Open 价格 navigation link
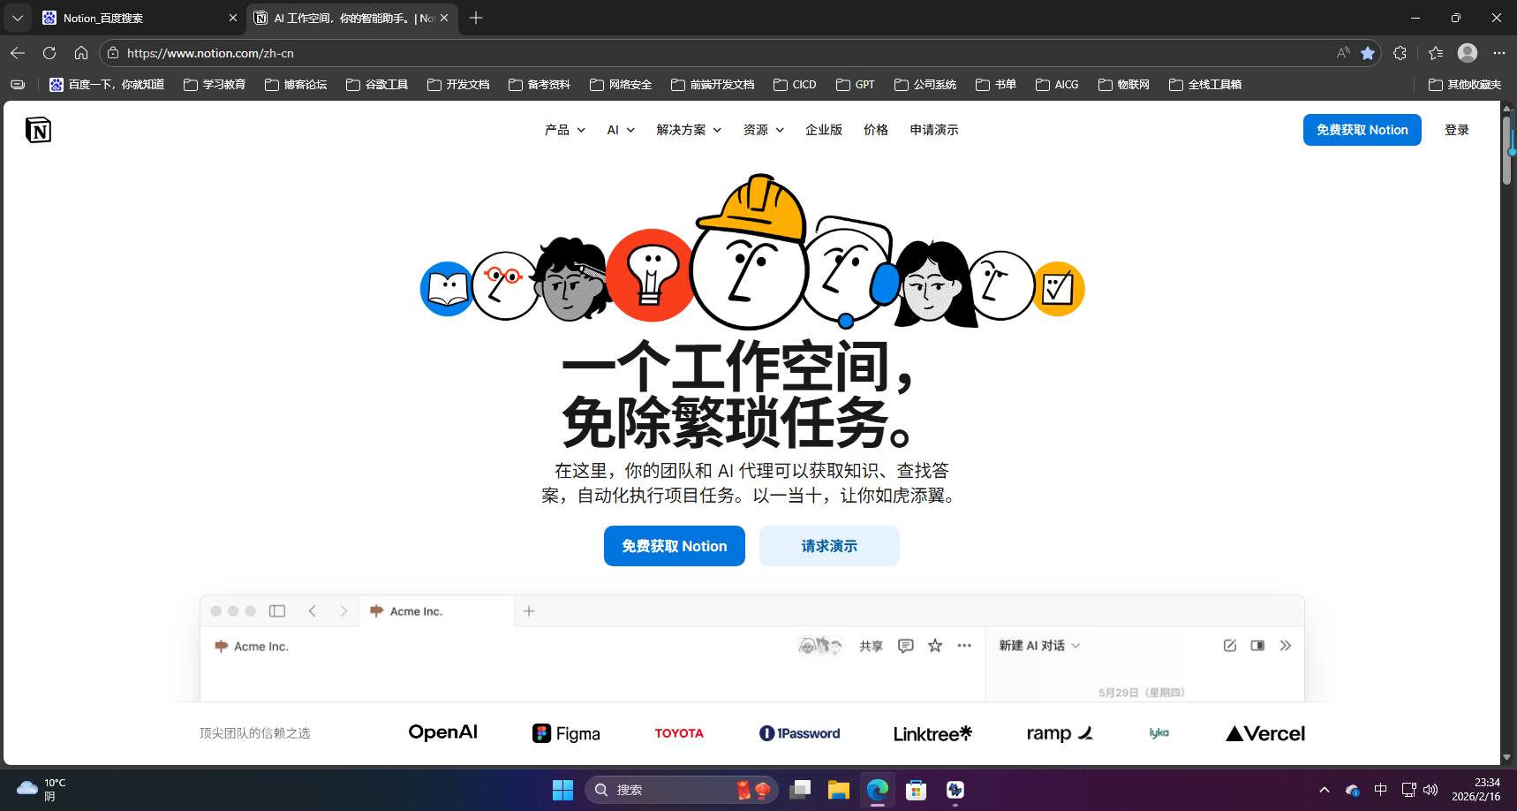 (876, 130)
